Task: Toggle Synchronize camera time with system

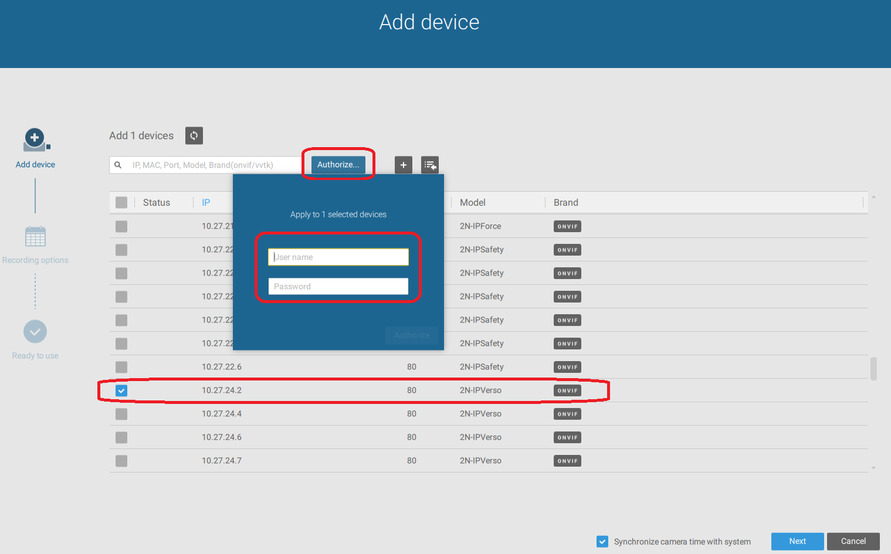Action: (602, 542)
